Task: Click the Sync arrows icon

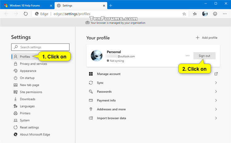Action: click(91, 83)
